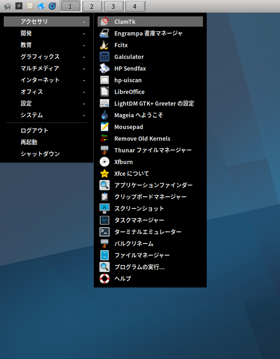Switch to workspace 1

[70, 6]
